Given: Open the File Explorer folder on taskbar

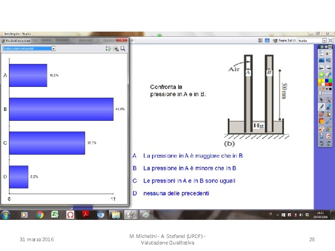Looking at the screenshot, I should [116, 215].
